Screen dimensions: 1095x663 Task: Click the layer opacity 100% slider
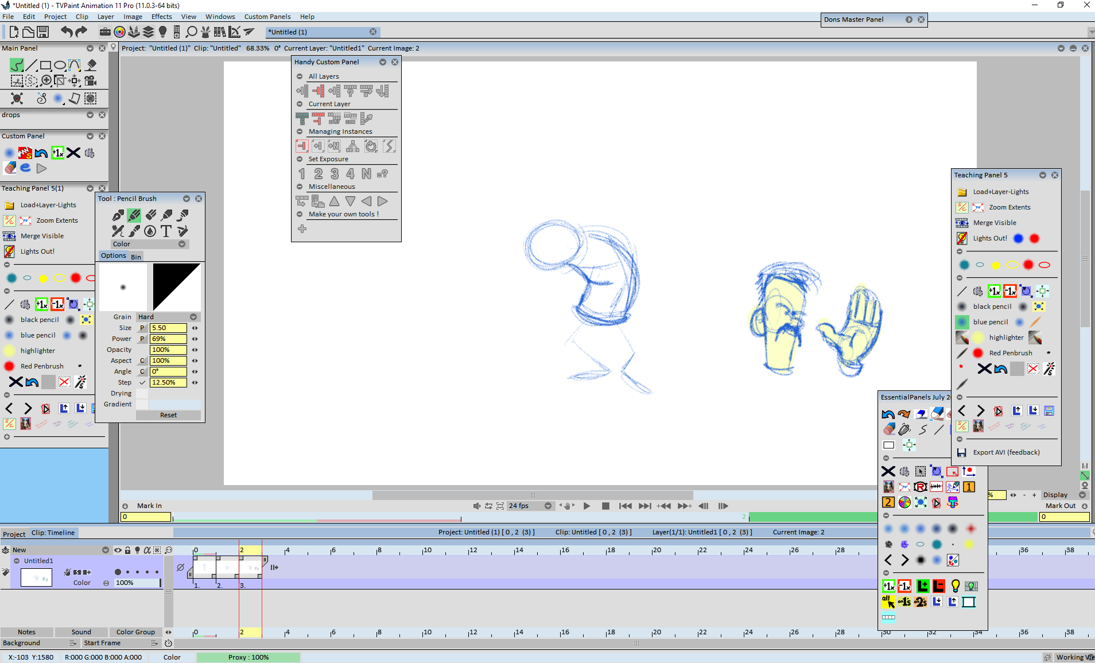[x=138, y=583]
